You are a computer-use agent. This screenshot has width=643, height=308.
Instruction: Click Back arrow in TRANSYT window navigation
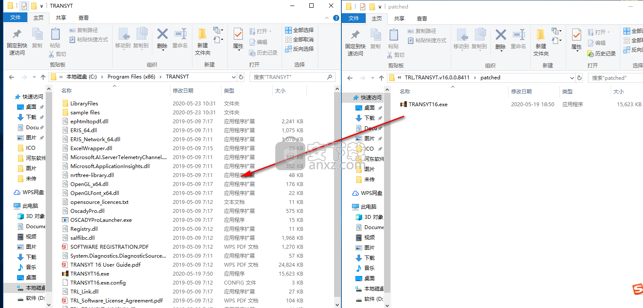tap(12, 77)
